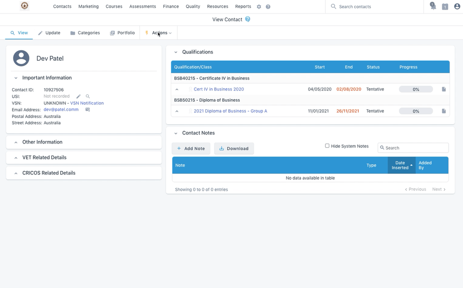Expand the Other Information section
Image resolution: width=463 pixels, height=288 pixels.
coord(16,142)
